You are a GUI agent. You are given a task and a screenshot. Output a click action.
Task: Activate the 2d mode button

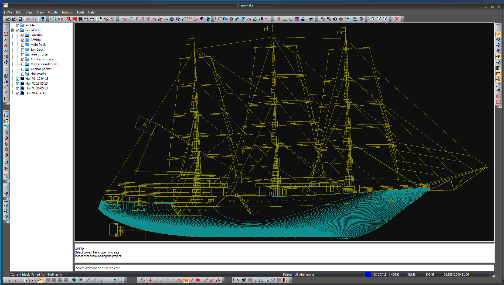click(180, 280)
